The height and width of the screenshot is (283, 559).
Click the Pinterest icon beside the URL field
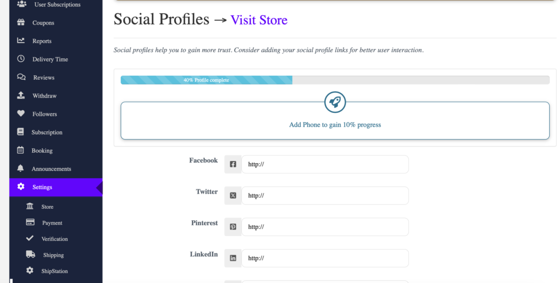coord(233,227)
